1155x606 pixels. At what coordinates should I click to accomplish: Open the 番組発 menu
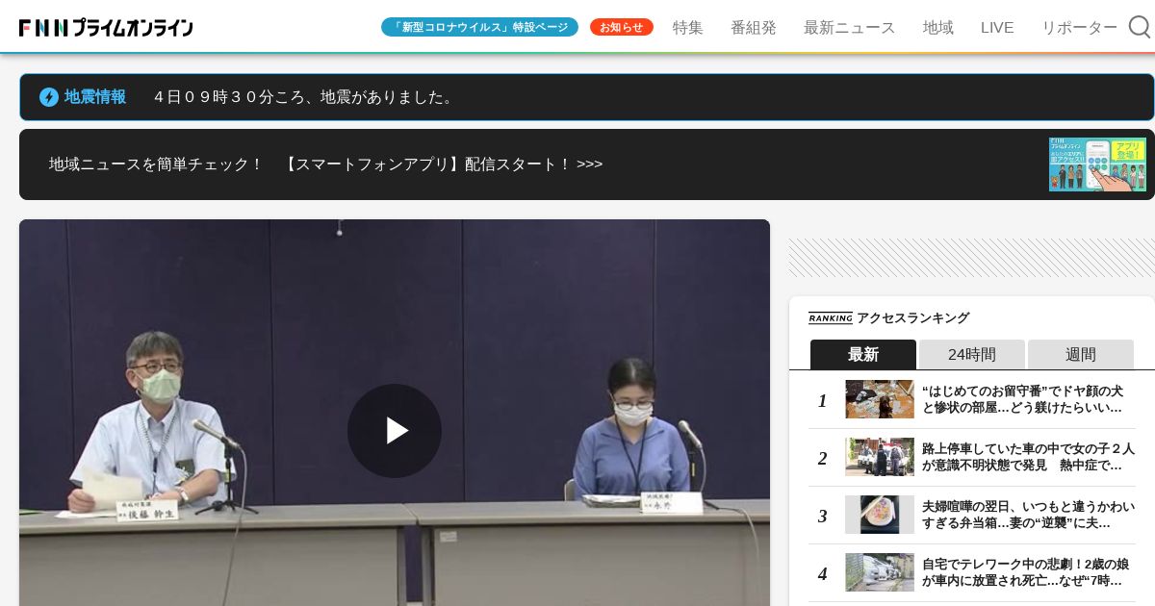[x=754, y=28]
